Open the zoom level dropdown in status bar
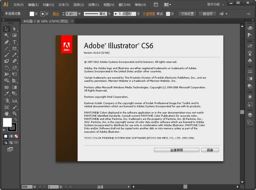Viewport: 256px width, 190px height. coord(35,187)
